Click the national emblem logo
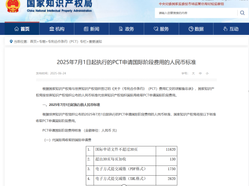The image size is (249, 186). click(x=13, y=6)
